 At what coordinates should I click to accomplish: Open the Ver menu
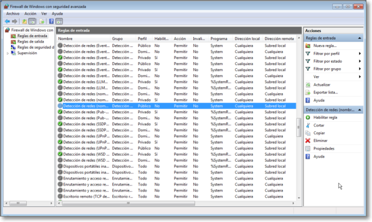tap(44, 14)
